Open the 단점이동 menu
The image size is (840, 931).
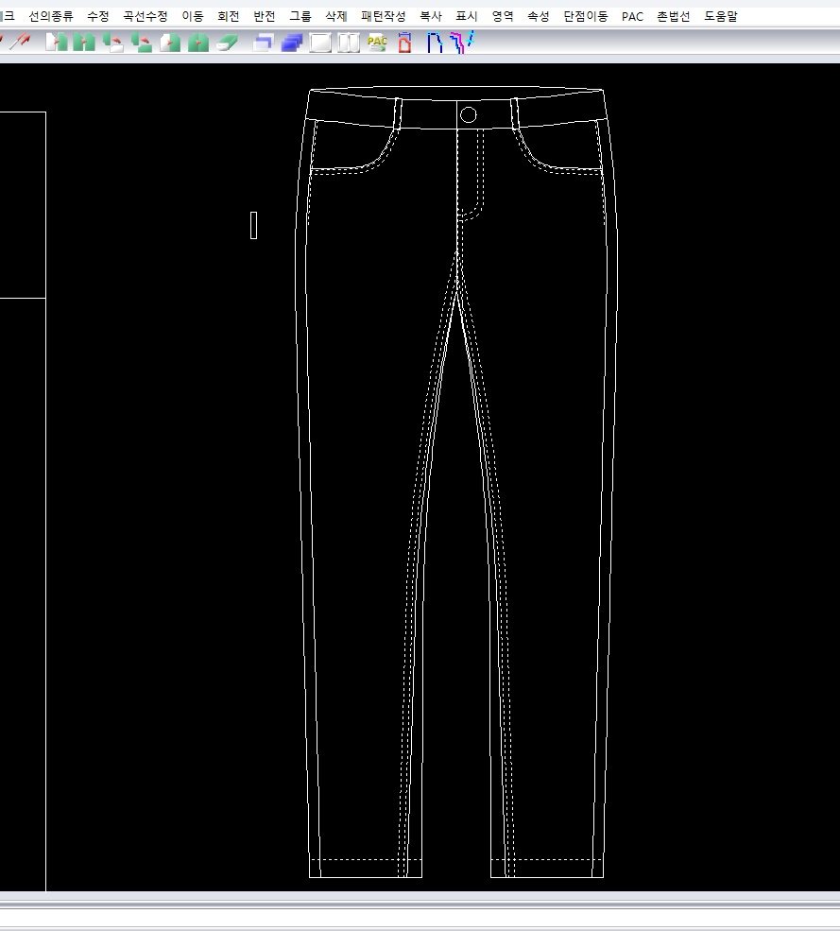tap(586, 16)
